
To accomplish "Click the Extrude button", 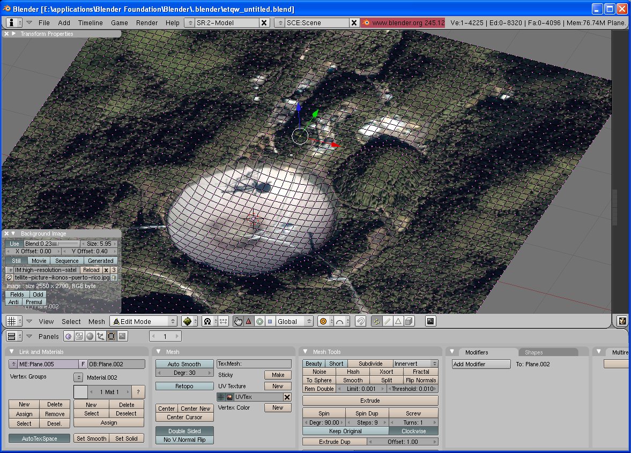I will (x=370, y=401).
